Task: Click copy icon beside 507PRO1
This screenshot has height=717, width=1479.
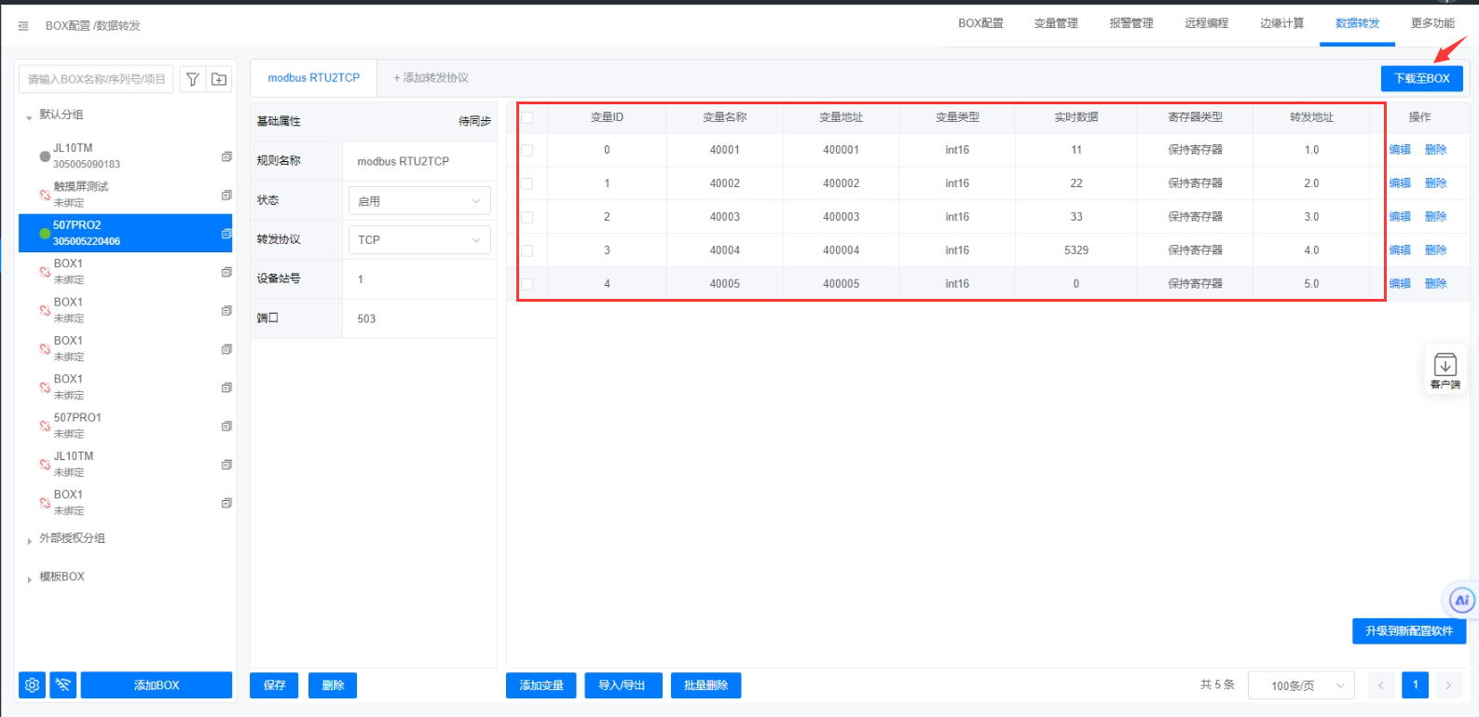Action: [226, 426]
